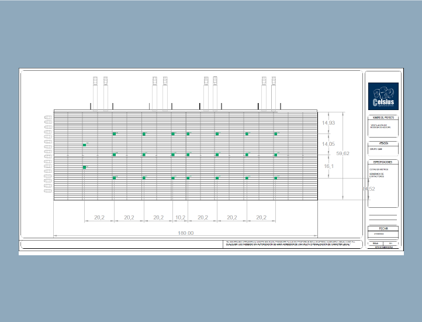Click the rightmost 20,2 horizontal dimension
The height and width of the screenshot is (322, 422).
(261, 217)
